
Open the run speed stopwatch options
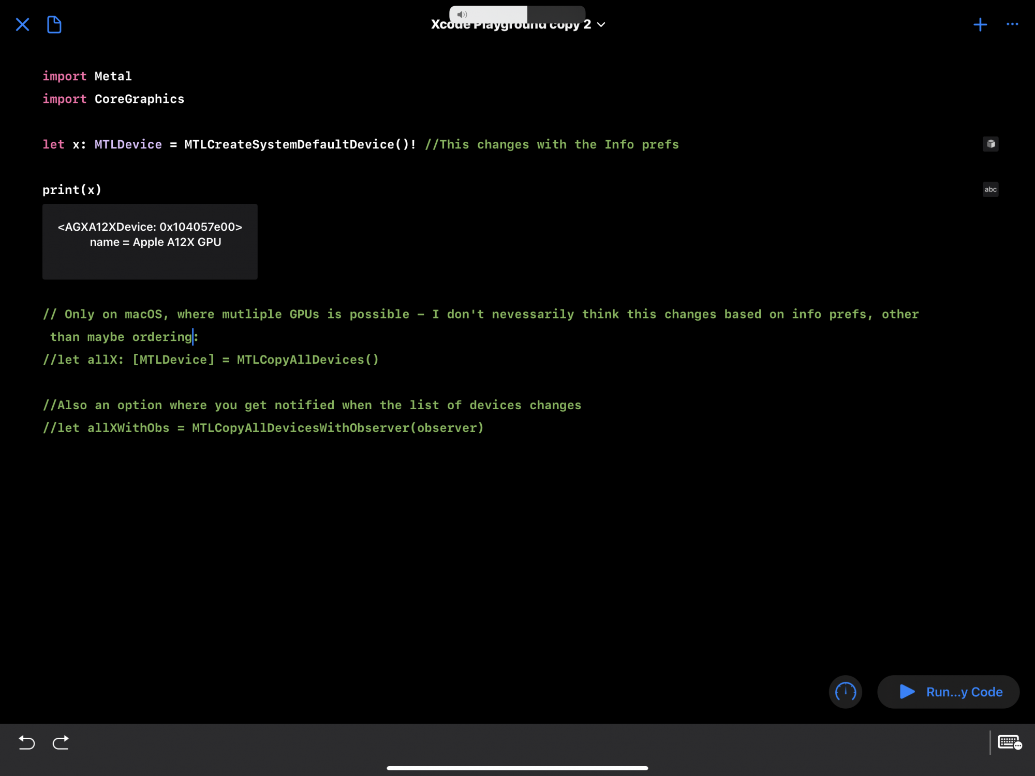pos(845,692)
